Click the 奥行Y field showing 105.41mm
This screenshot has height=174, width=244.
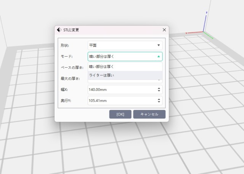click(x=120, y=101)
